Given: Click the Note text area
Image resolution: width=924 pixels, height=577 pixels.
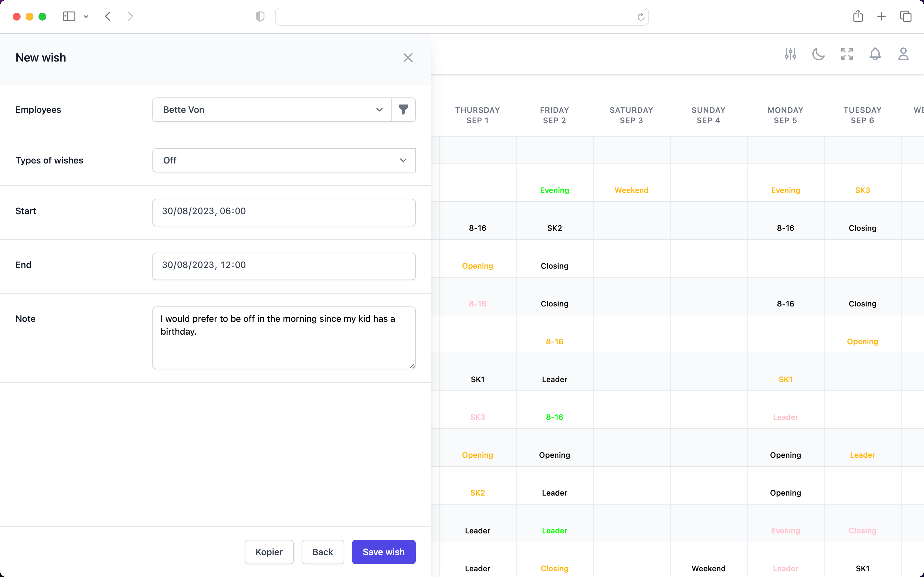Looking at the screenshot, I should [x=284, y=337].
